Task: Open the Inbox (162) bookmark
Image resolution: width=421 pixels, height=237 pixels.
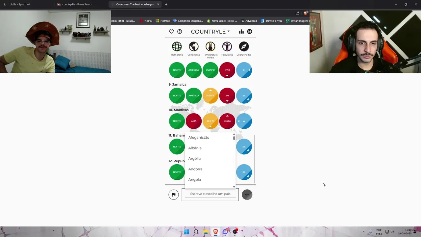Action: [x=123, y=21]
